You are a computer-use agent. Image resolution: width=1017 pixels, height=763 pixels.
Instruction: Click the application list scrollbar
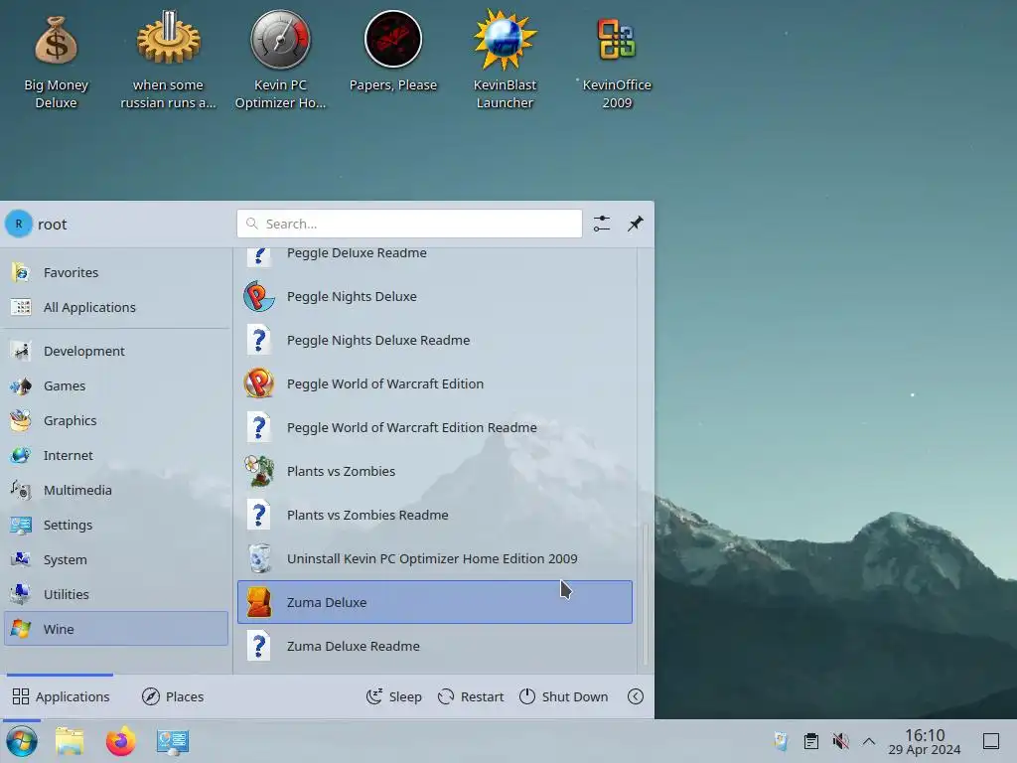[x=645, y=594]
